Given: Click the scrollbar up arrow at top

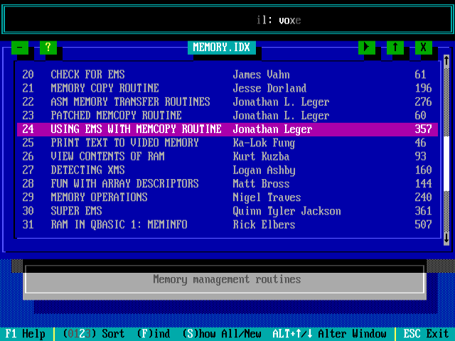Looking at the screenshot, I should click(x=446, y=61).
